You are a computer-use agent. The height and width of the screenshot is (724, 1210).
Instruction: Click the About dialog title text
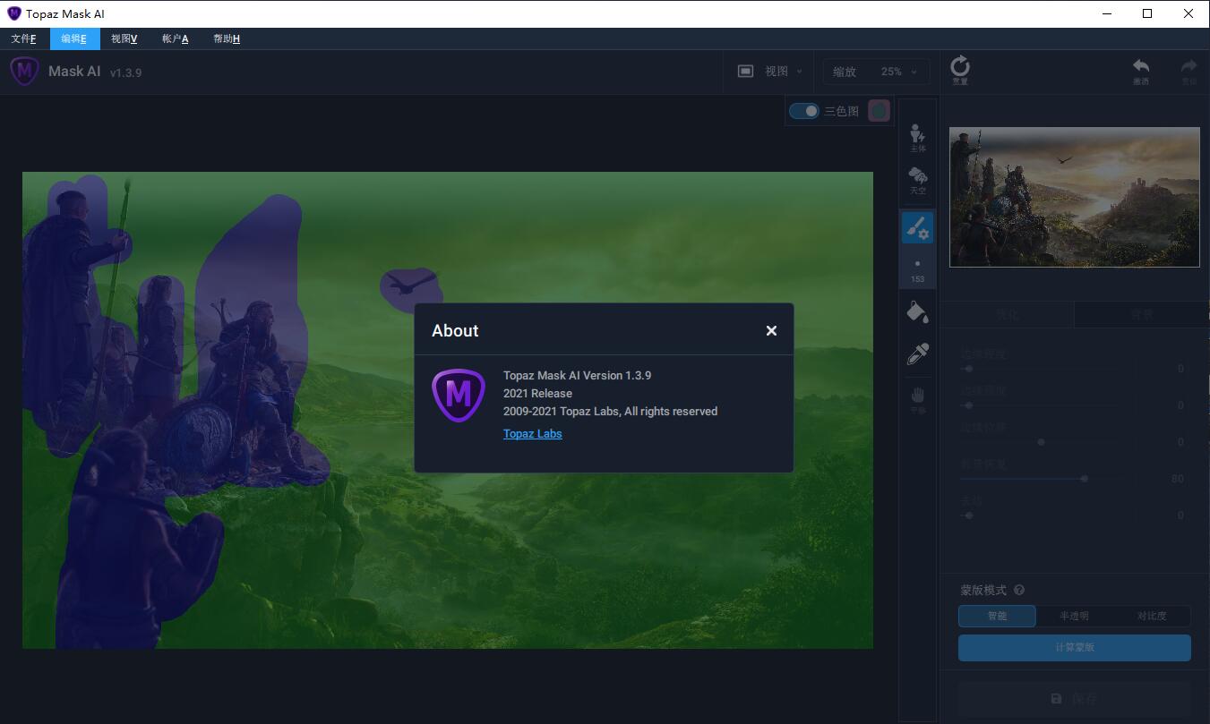point(455,330)
